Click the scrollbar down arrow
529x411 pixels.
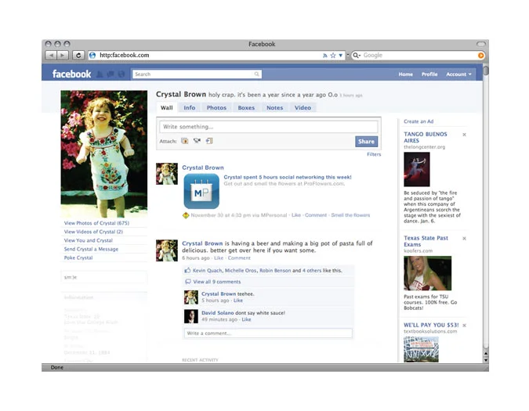coord(486,360)
